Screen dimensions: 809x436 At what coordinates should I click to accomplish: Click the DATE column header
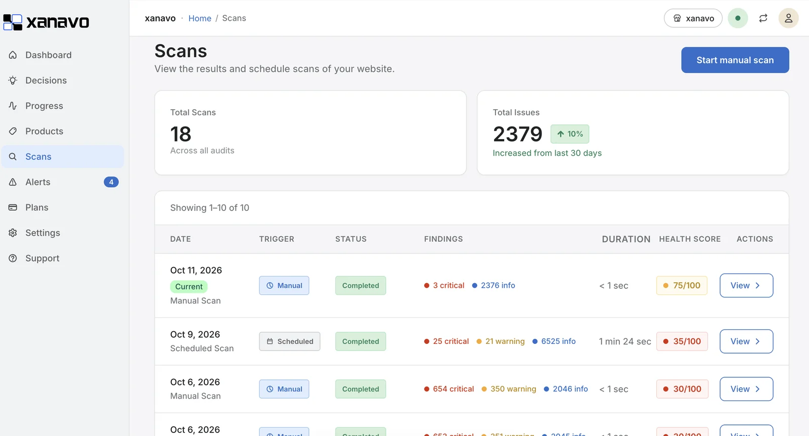tap(181, 239)
